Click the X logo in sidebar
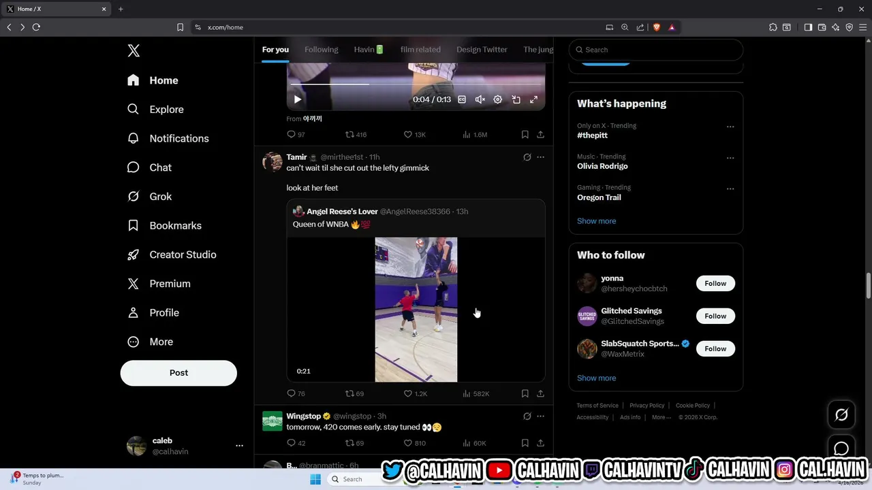 (134, 50)
